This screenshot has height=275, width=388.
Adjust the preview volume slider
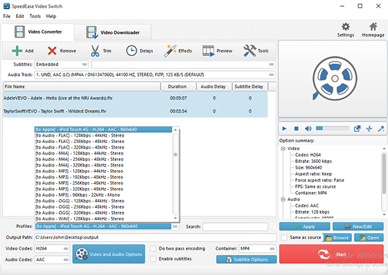click(x=333, y=129)
